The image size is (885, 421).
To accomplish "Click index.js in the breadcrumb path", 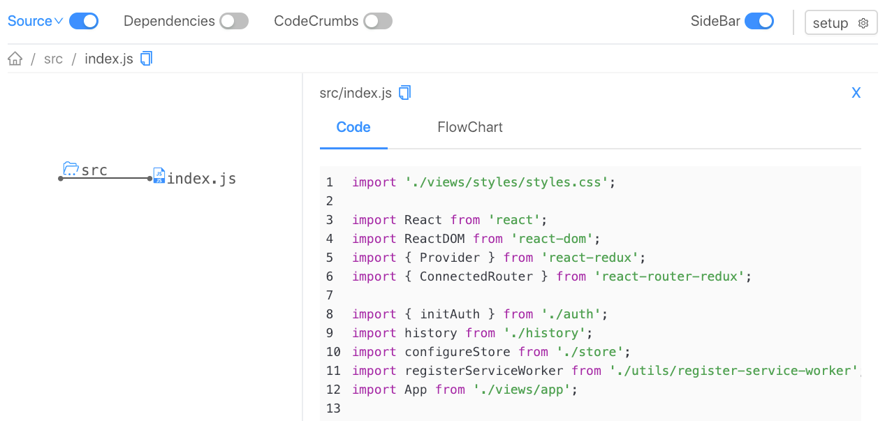I will pos(108,59).
